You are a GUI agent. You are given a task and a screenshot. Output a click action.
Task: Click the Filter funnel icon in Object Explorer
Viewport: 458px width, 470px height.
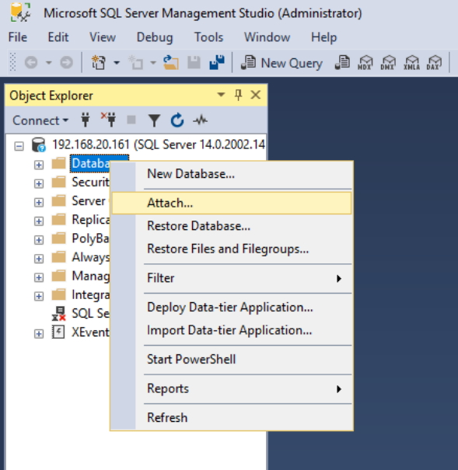(154, 120)
